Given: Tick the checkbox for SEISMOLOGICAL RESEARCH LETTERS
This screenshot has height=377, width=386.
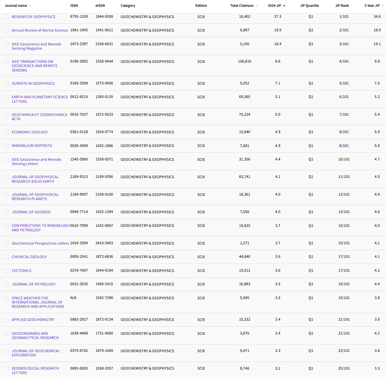Looking at the screenshot, I should click(7, 368).
